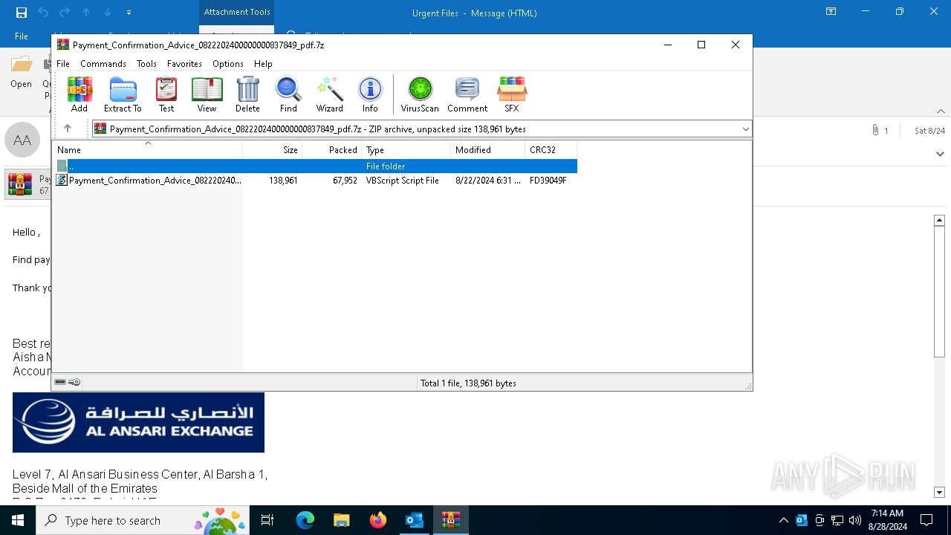Image resolution: width=951 pixels, height=535 pixels.
Task: Click the Al Ansari Exchange logo image
Action: point(138,422)
